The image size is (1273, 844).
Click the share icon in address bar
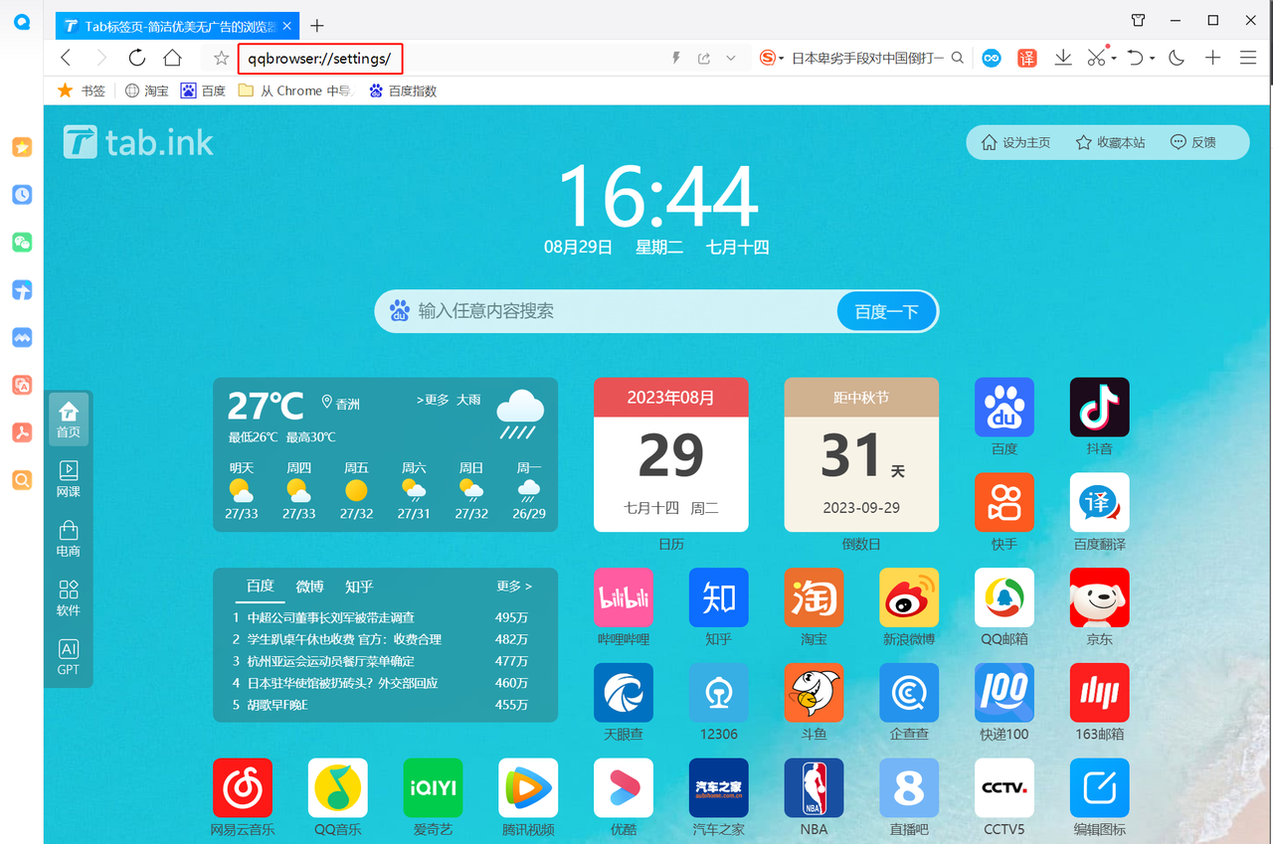pos(704,58)
